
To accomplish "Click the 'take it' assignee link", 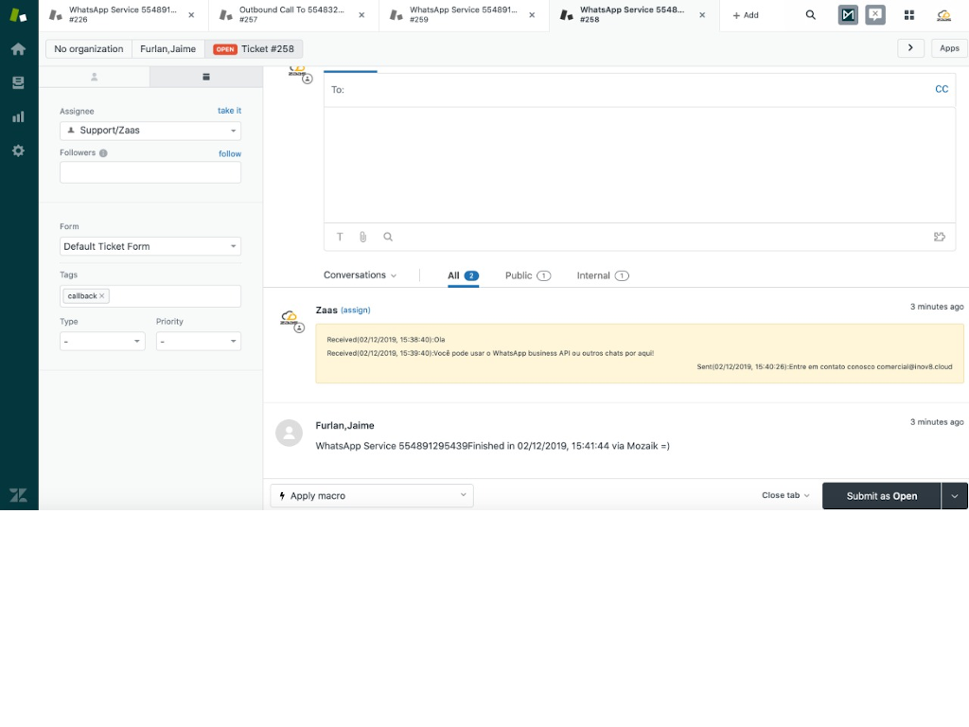I will click(229, 111).
